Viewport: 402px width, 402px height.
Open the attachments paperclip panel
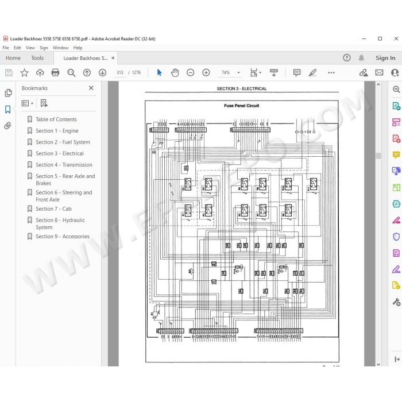7,126
